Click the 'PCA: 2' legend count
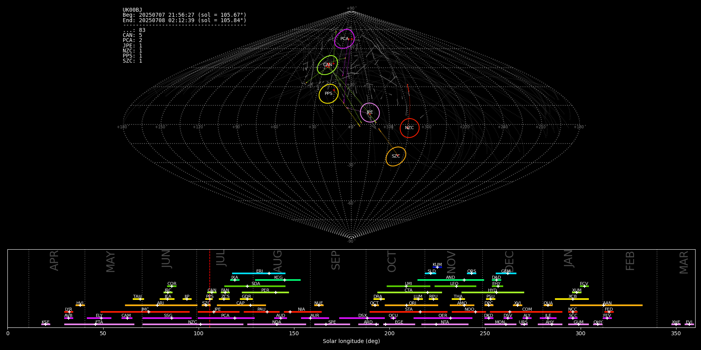This screenshot has height=350, width=701. pyautogui.click(x=132, y=40)
